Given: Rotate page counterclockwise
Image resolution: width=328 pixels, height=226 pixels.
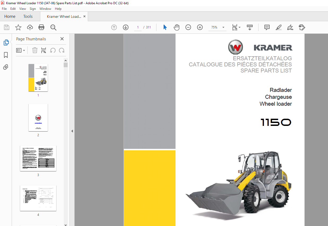Looking at the screenshot, I should 53,50.
